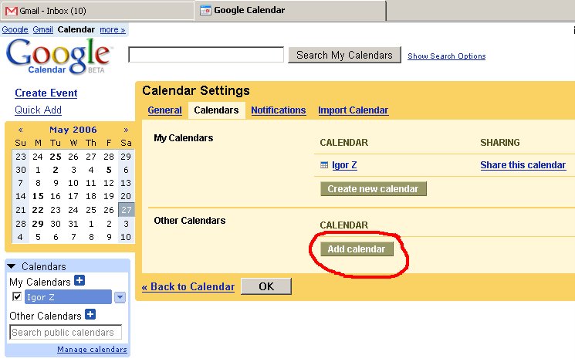Viewport: 575px width, 362px height.
Task: Switch to the Gmail - Inbox browser tab
Action: tap(97, 11)
